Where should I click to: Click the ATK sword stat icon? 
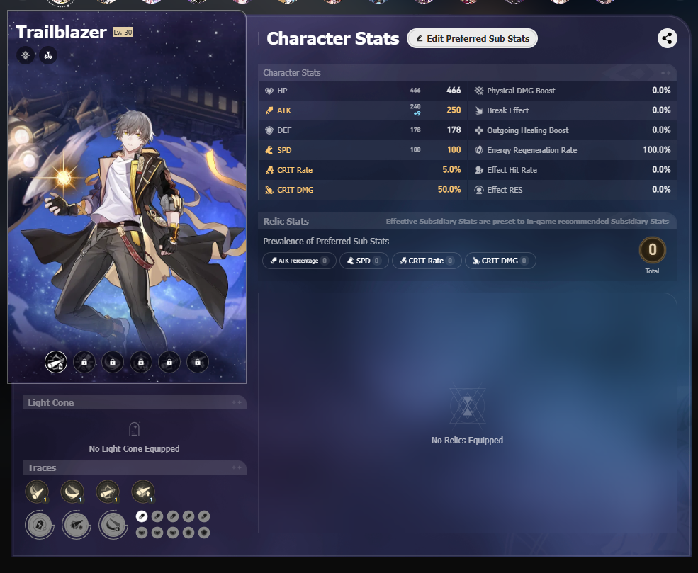tap(269, 110)
